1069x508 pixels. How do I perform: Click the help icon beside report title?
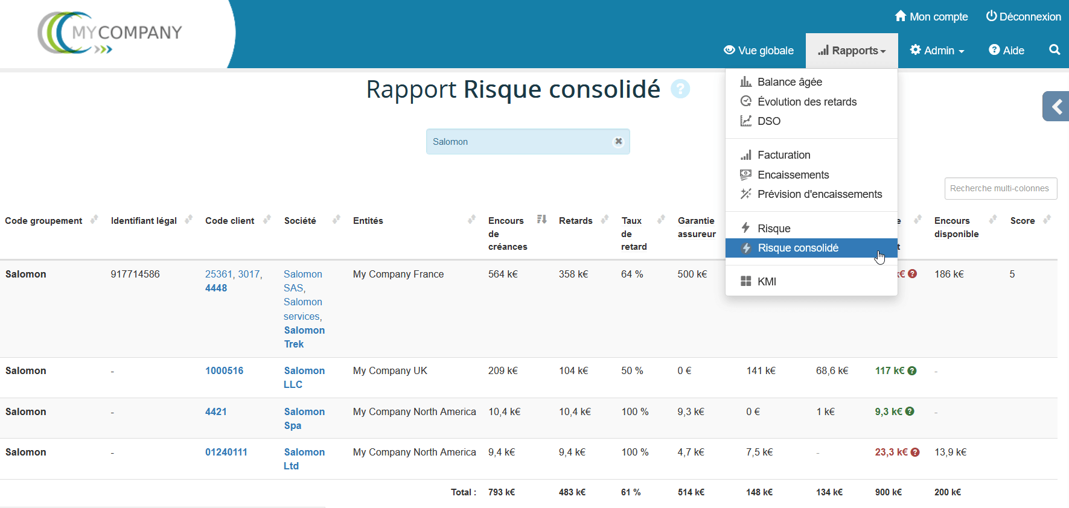point(680,89)
